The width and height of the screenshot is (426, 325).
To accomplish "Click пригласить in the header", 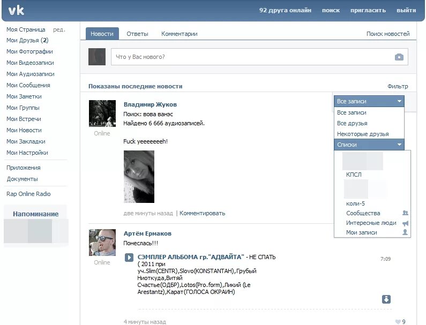I will (x=368, y=10).
